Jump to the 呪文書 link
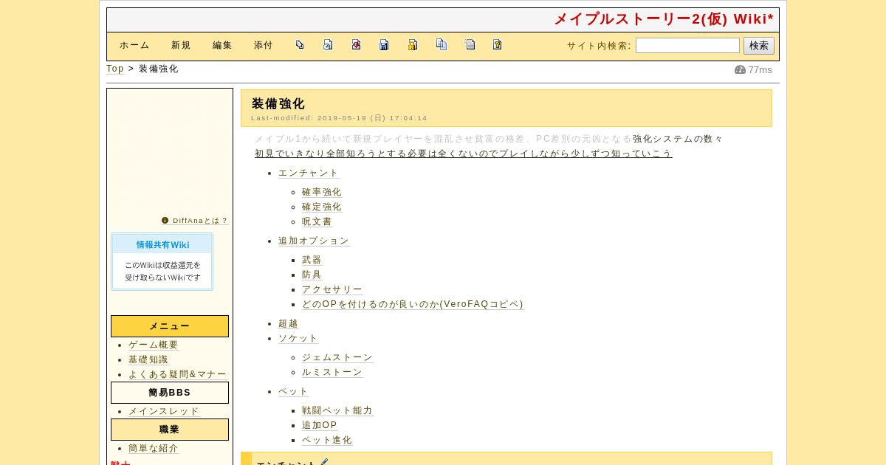This screenshot has height=465, width=886. click(317, 221)
